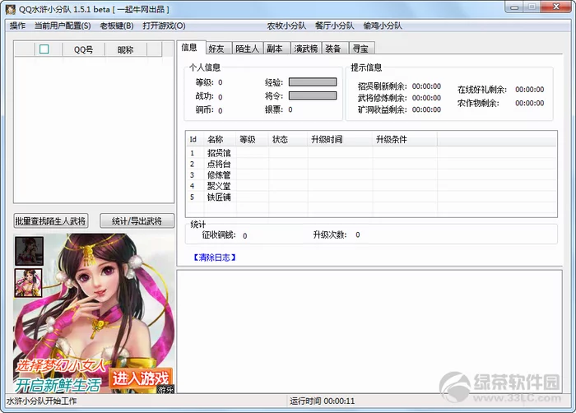Click the 升级时间 column header
The image size is (576, 413).
click(340, 139)
